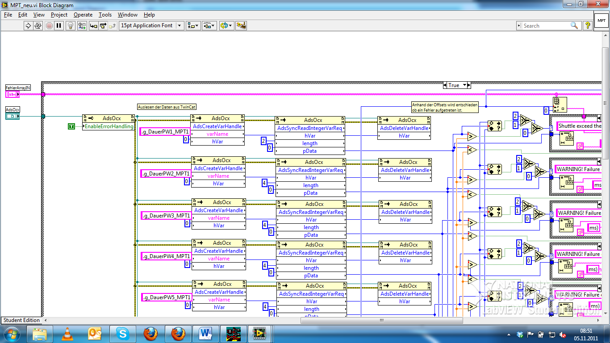Click the EnableErrorHandling property label

pyautogui.click(x=109, y=126)
